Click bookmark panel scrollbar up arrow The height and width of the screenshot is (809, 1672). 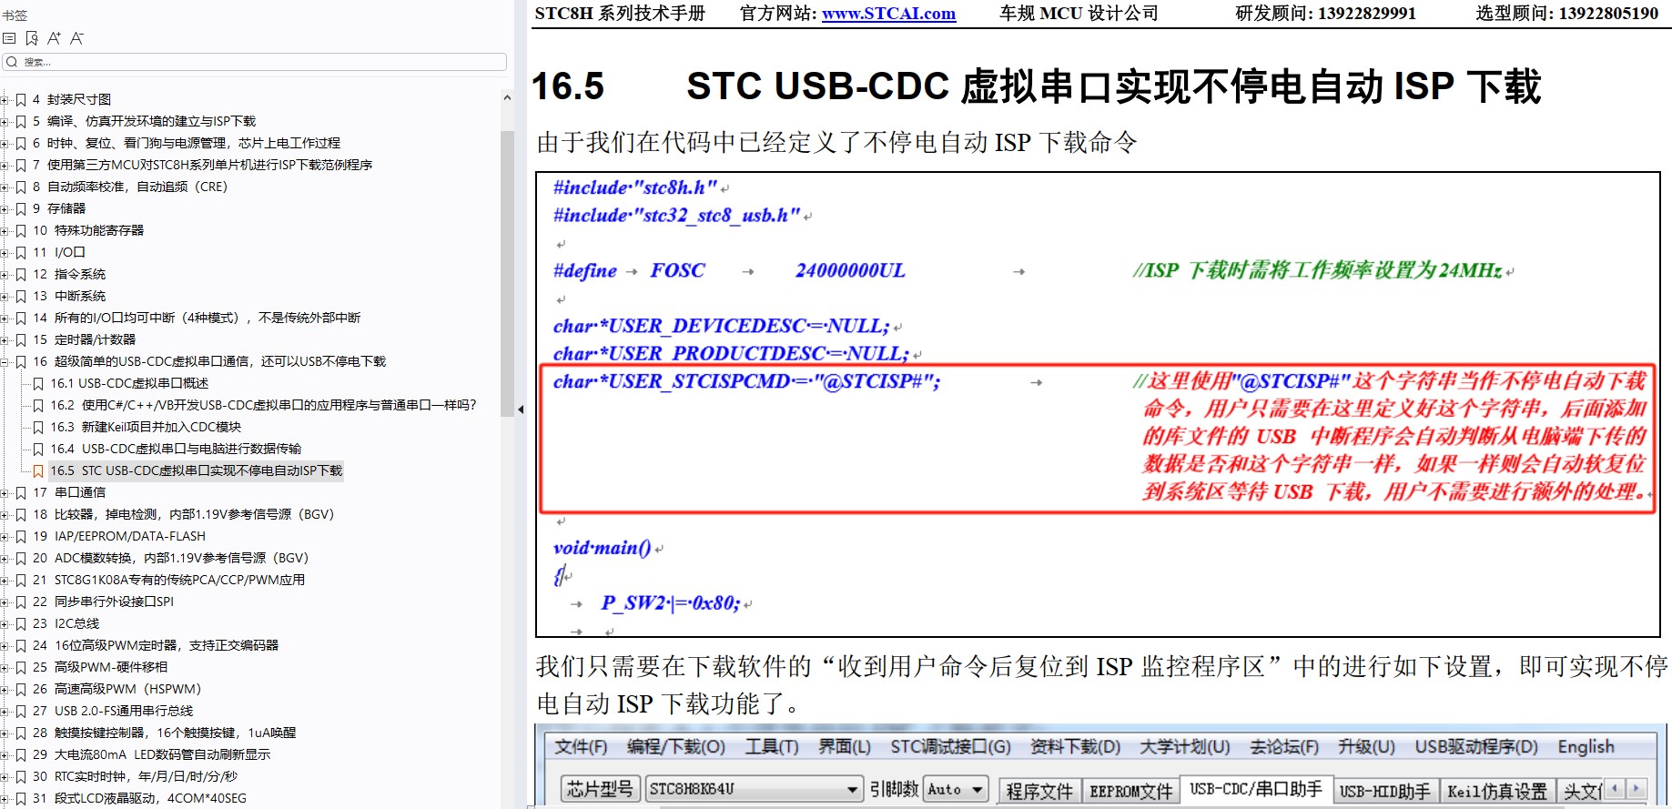[507, 97]
